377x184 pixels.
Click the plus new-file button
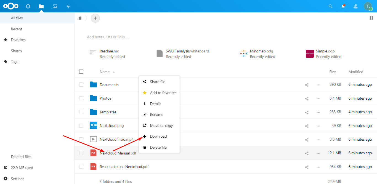pyautogui.click(x=95, y=18)
